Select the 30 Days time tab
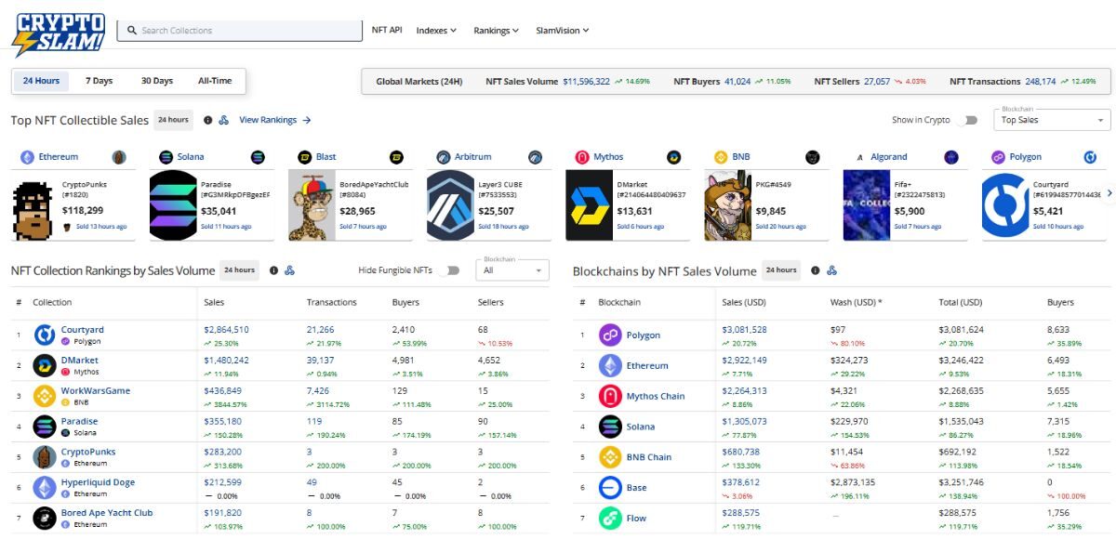 point(156,81)
